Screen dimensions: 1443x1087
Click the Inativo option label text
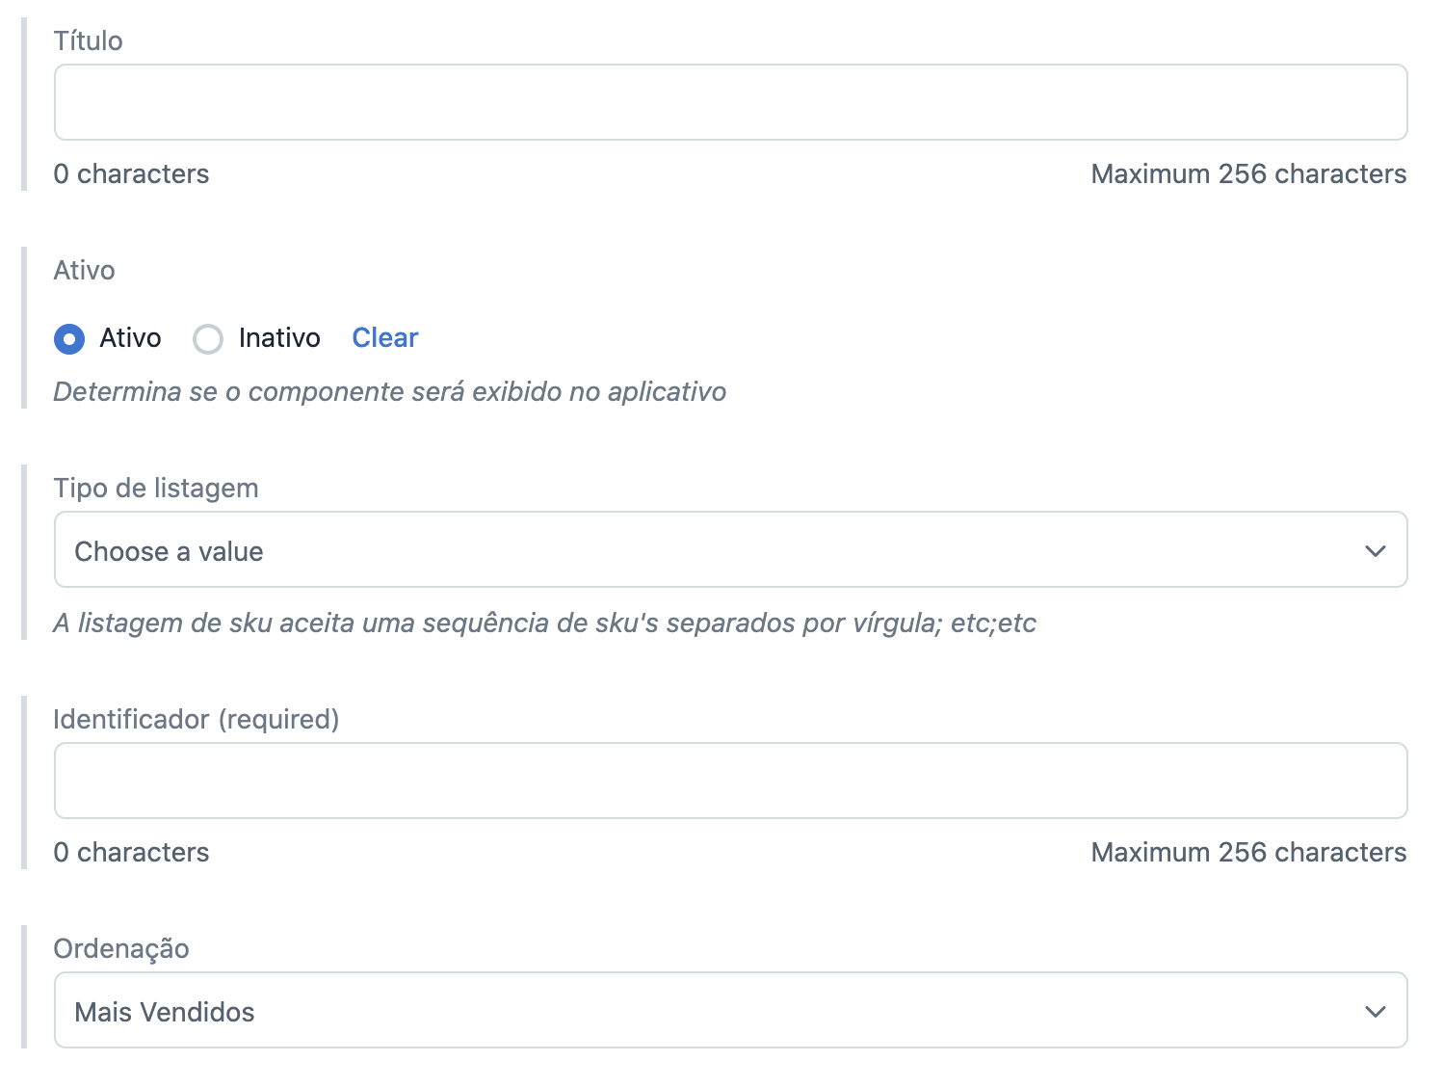coord(279,338)
